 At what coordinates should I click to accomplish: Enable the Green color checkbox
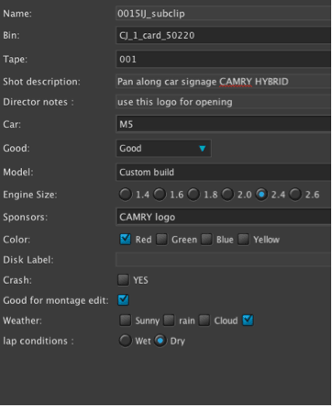[x=161, y=239]
